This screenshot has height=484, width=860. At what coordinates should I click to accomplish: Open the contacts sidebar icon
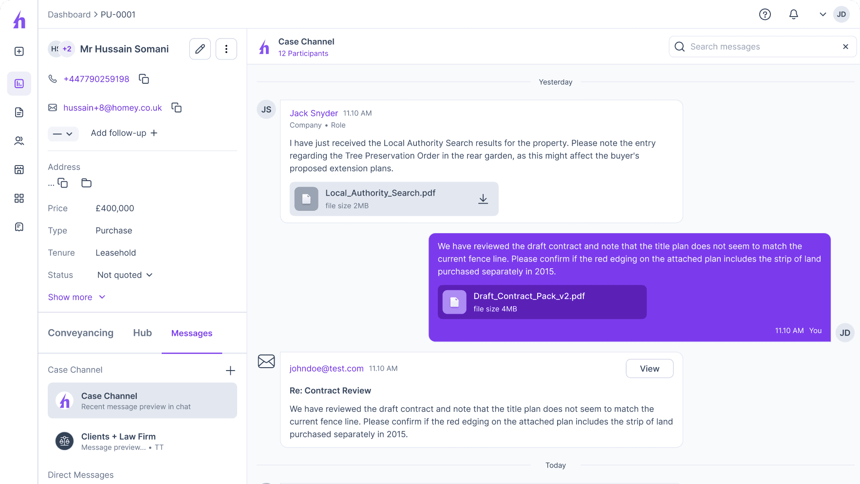19,141
